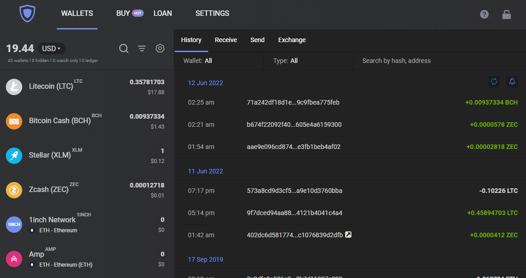The height and width of the screenshot is (278, 526).
Task: Open the Type: All filter dropdown
Action: tap(309, 61)
